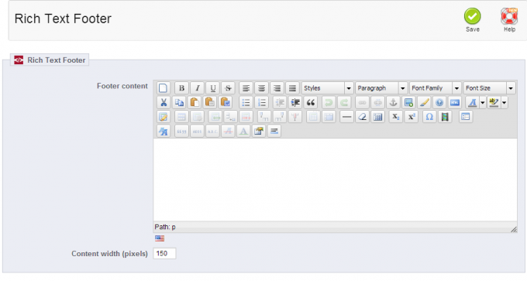Viewport: 527px width, 281px height.
Task: Click the Deletion strikethrough A icon
Action: pyautogui.click(x=228, y=131)
